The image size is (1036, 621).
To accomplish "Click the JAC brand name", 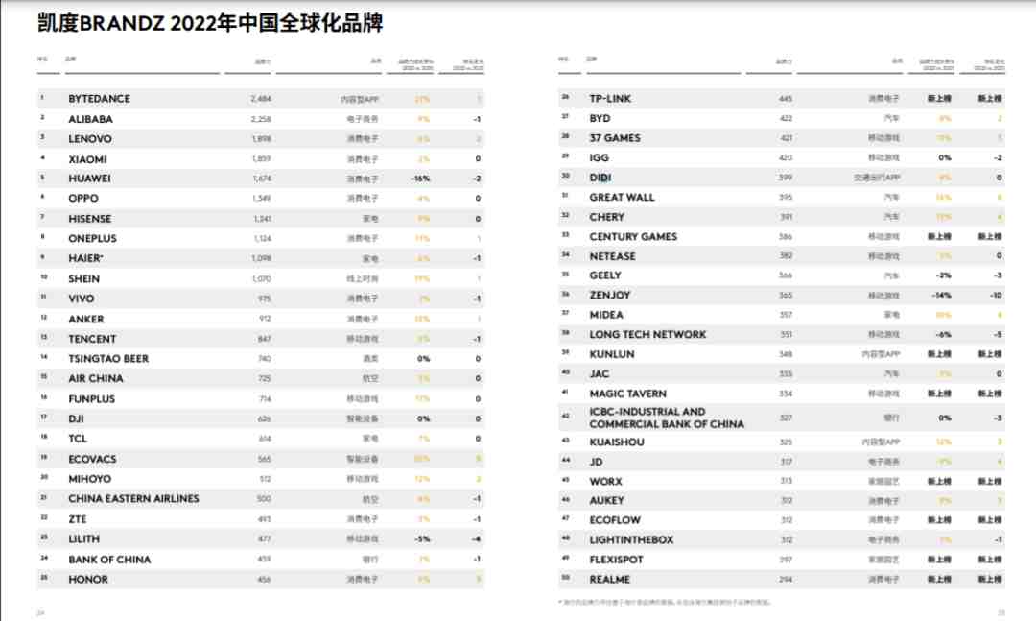I will point(600,374).
